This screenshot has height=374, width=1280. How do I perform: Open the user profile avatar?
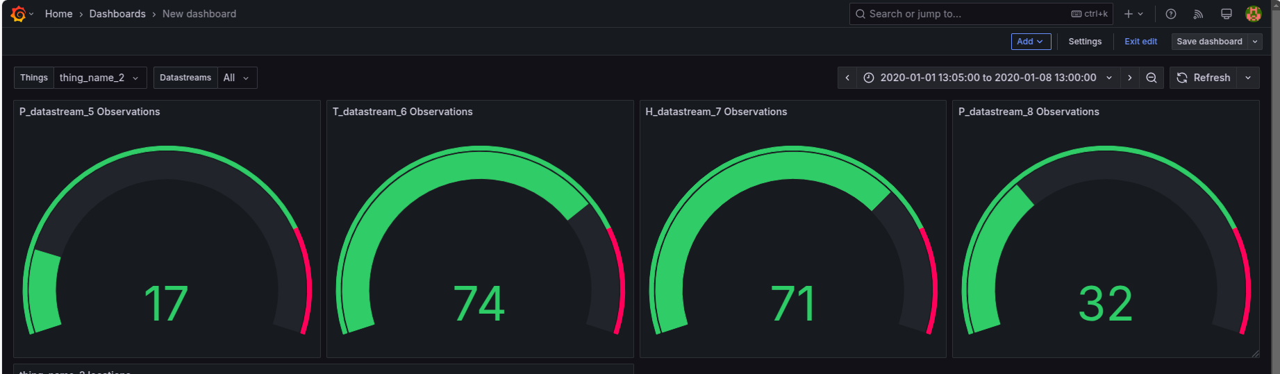click(1254, 14)
